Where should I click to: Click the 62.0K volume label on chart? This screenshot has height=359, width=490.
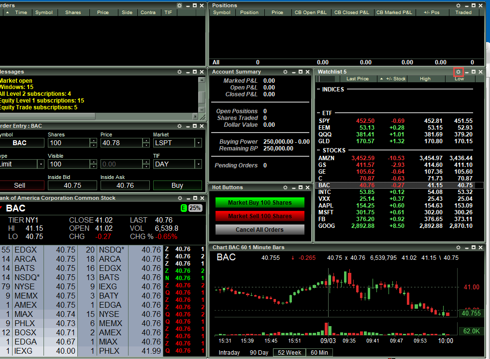tap(471, 331)
